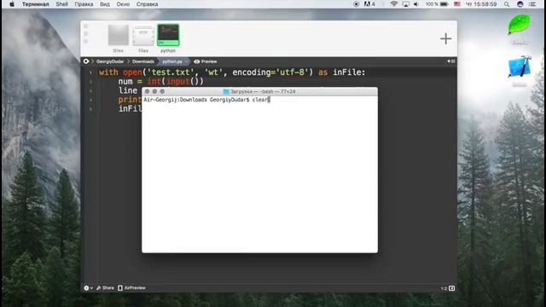Viewport: 546px width, 307px height.
Task: Click the path bar home icon
Action: click(86, 61)
